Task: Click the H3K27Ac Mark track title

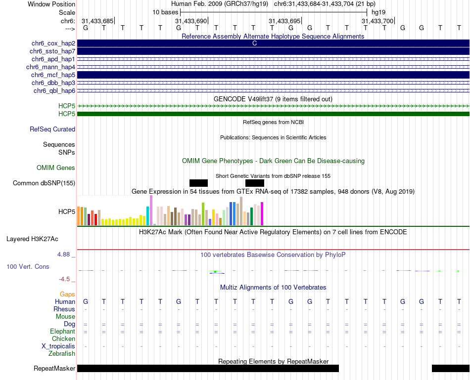Action: (x=273, y=232)
